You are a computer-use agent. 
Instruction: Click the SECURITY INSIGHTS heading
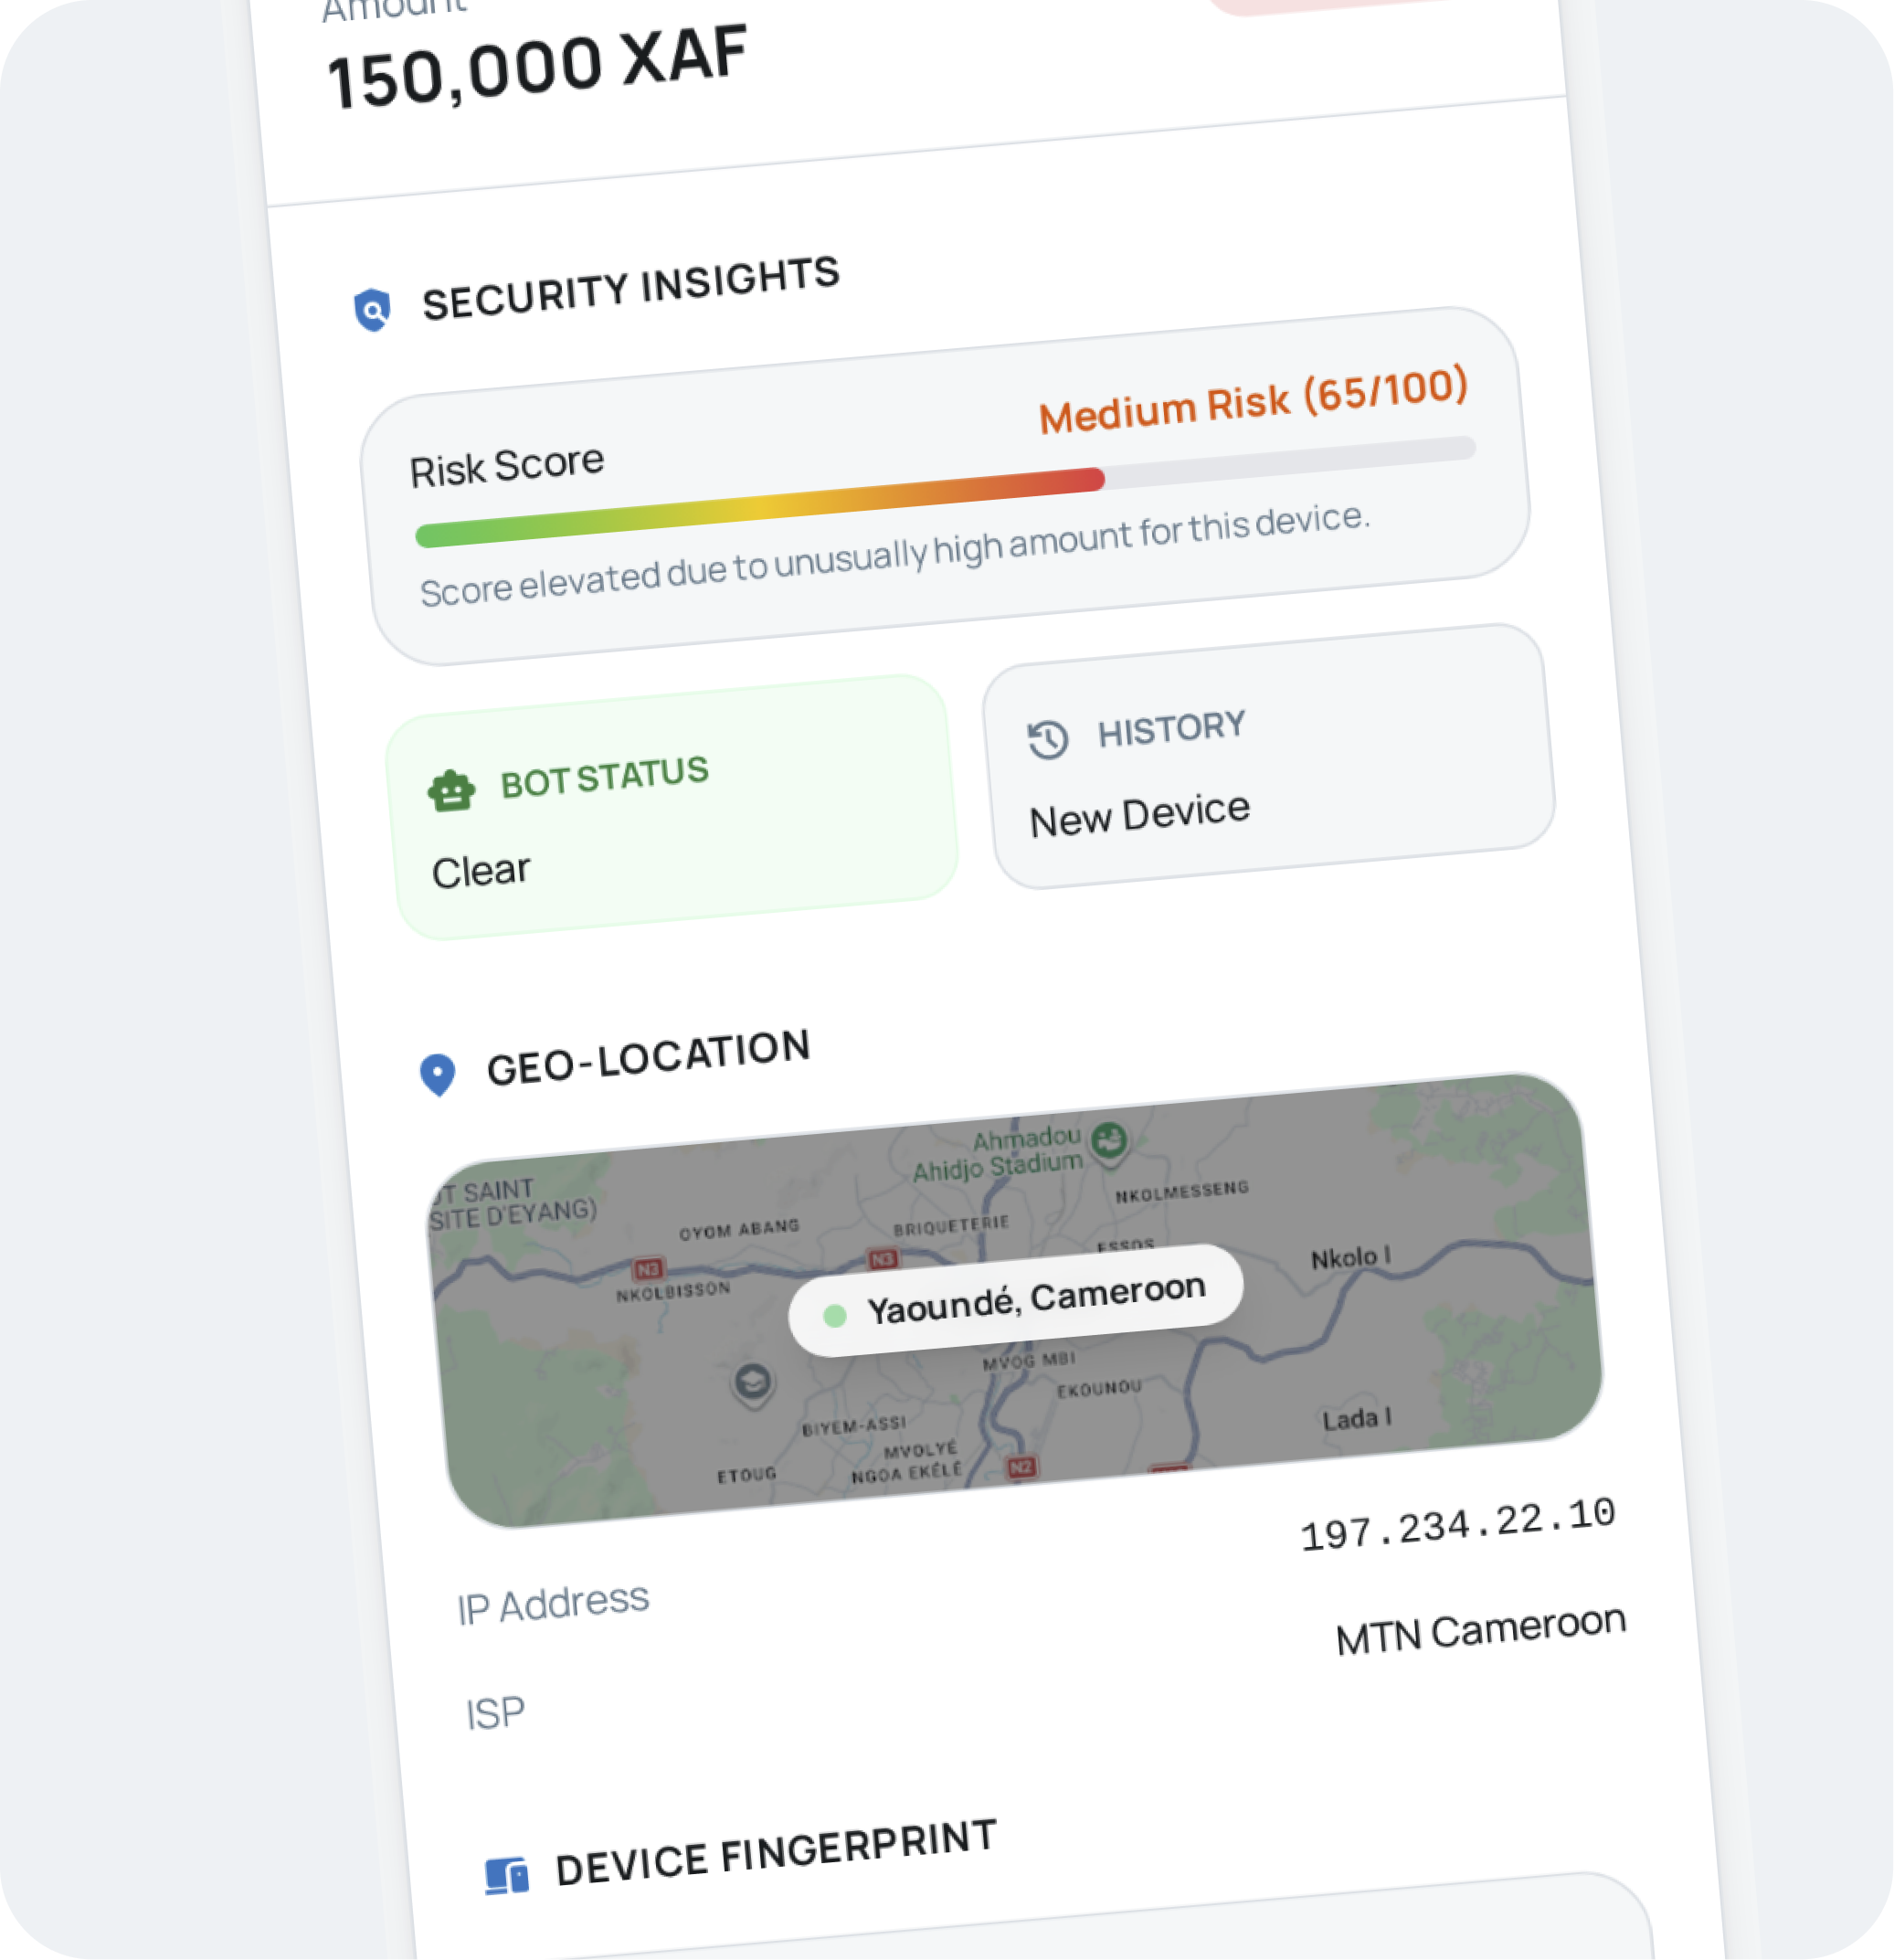tap(631, 288)
